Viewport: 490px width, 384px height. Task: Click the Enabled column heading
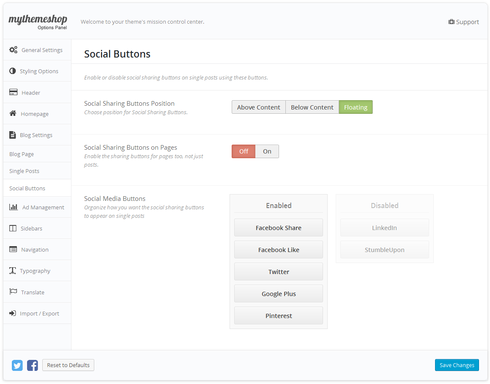279,206
